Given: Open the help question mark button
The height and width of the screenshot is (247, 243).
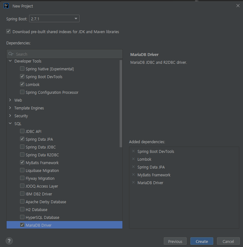Looking at the screenshot, I should coord(9,241).
